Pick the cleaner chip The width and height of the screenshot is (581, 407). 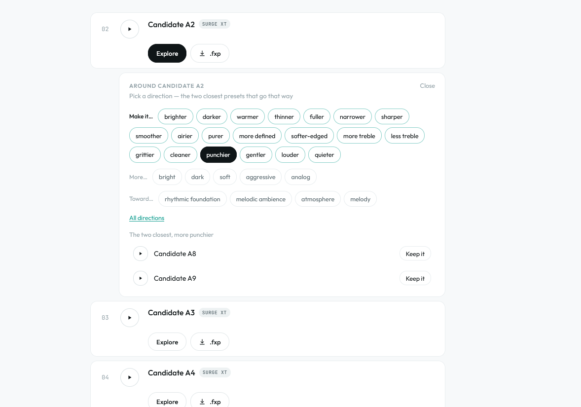coord(180,155)
